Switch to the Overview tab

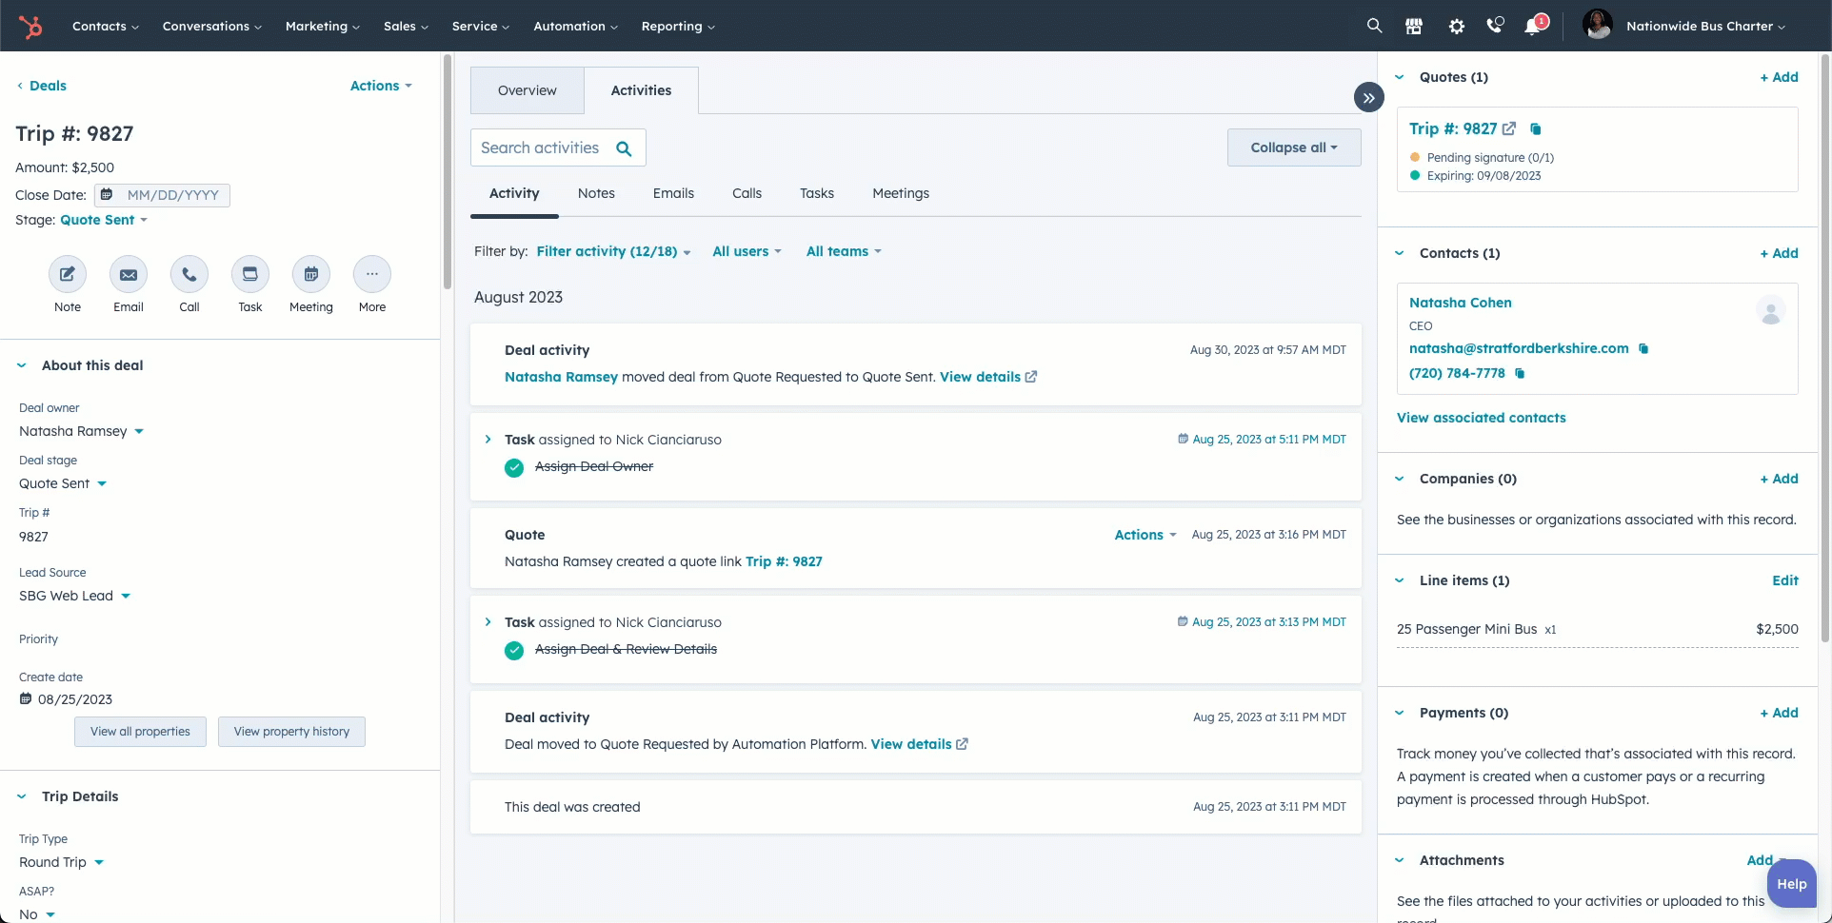tap(527, 90)
